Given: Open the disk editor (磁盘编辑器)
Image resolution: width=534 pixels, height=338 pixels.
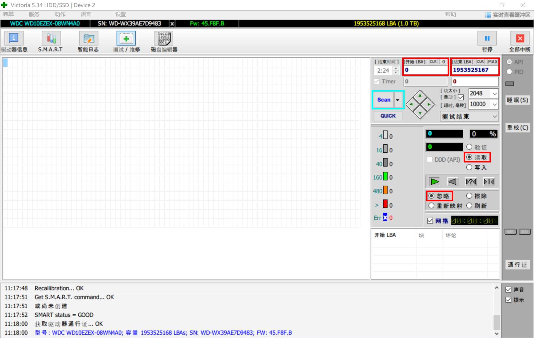Looking at the screenshot, I should pos(164,42).
